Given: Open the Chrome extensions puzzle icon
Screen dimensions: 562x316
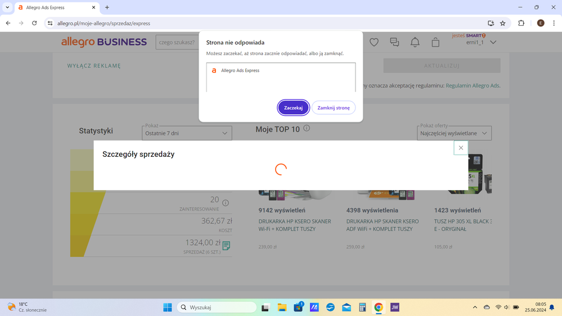Looking at the screenshot, I should [521, 23].
